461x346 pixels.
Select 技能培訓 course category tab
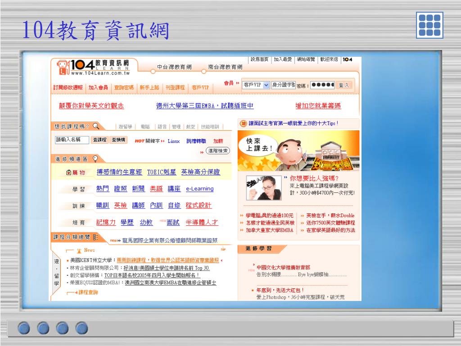tap(210, 127)
